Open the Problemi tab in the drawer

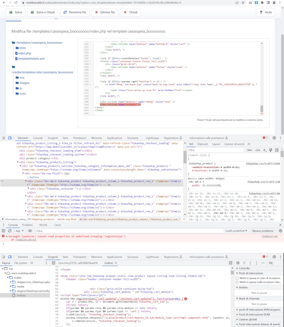click(27, 225)
